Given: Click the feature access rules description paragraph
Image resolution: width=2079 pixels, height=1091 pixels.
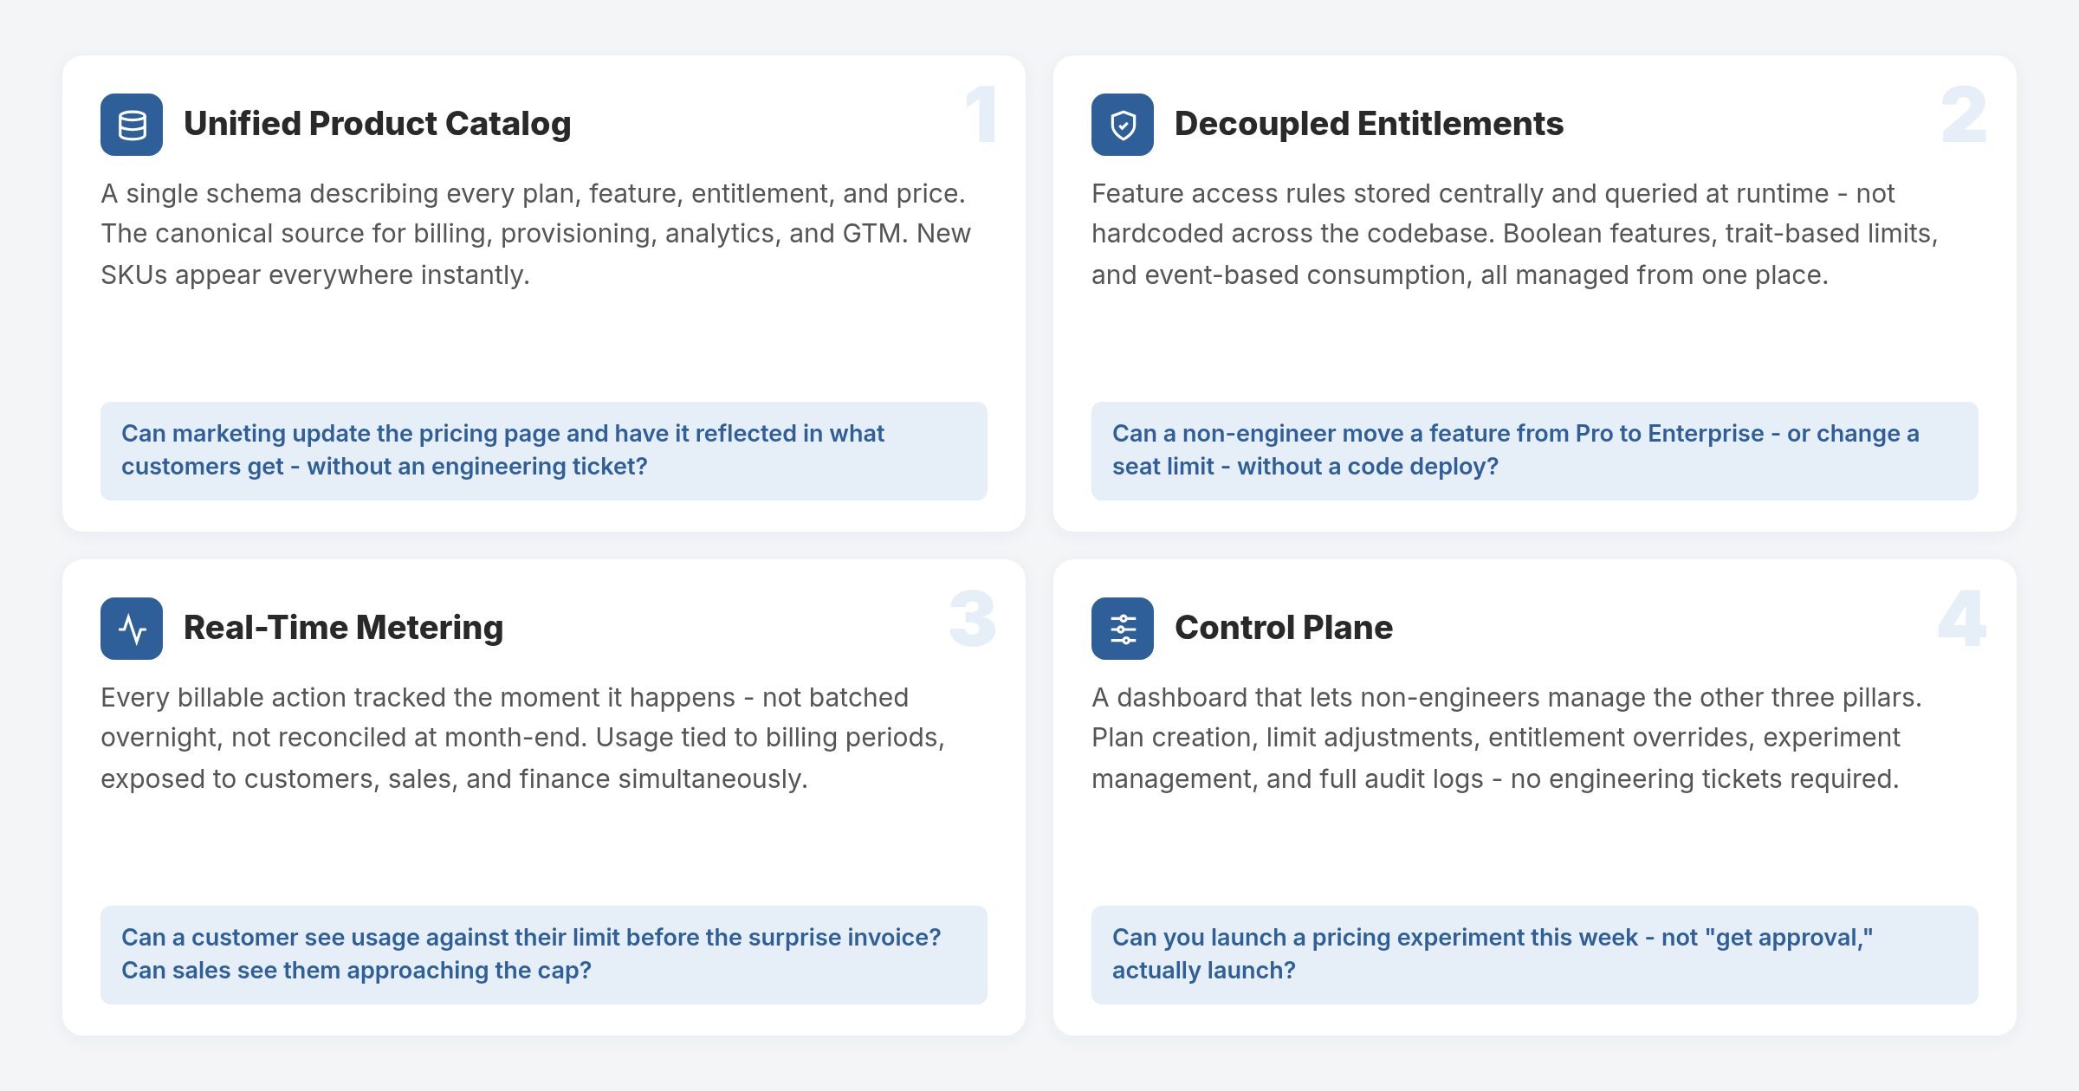Looking at the screenshot, I should point(1515,234).
